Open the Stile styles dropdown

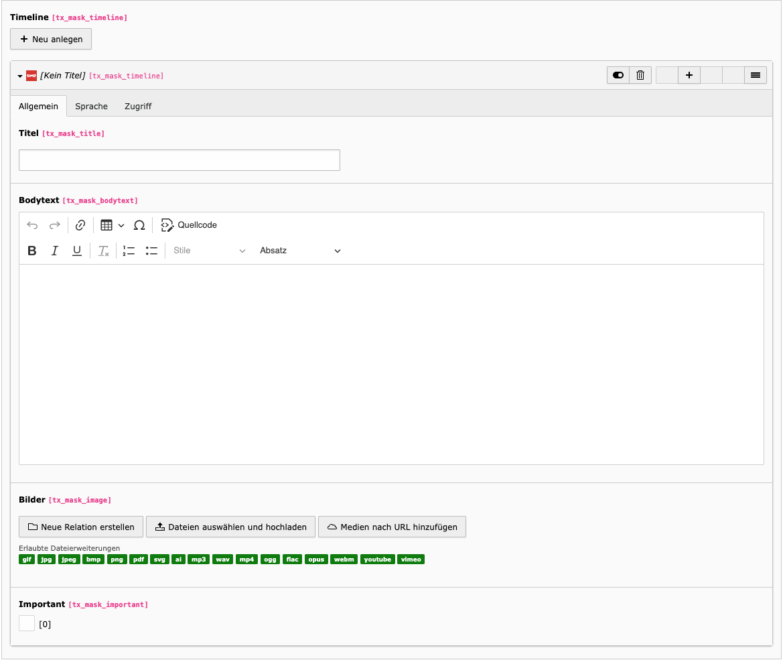[x=210, y=251]
